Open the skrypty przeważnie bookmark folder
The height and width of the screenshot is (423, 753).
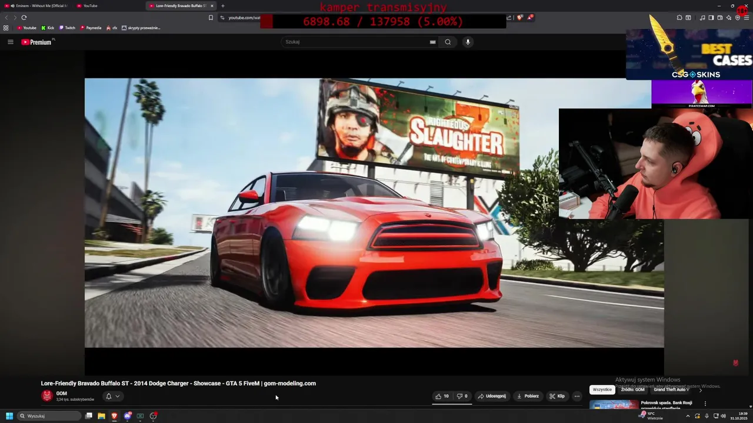point(141,28)
